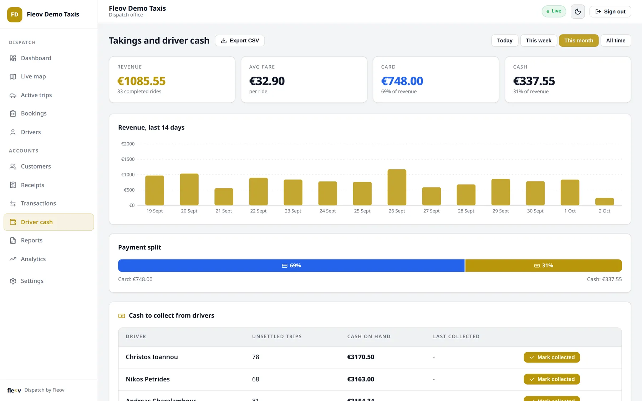The height and width of the screenshot is (401, 642).
Task: Click the Revenue €1085.55 card
Action: [x=172, y=79]
